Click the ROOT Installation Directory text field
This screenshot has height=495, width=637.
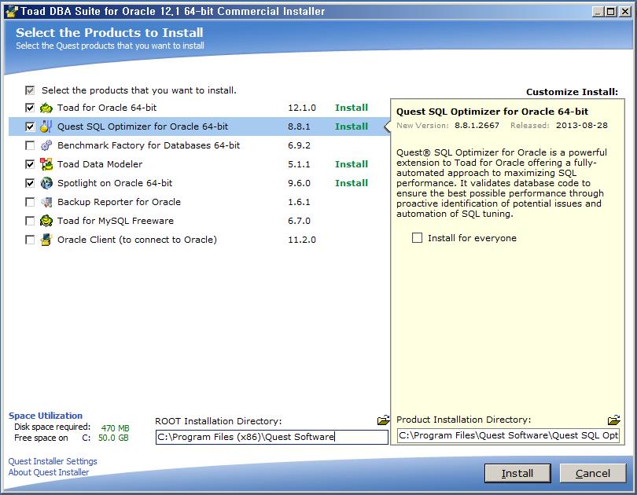(x=271, y=437)
